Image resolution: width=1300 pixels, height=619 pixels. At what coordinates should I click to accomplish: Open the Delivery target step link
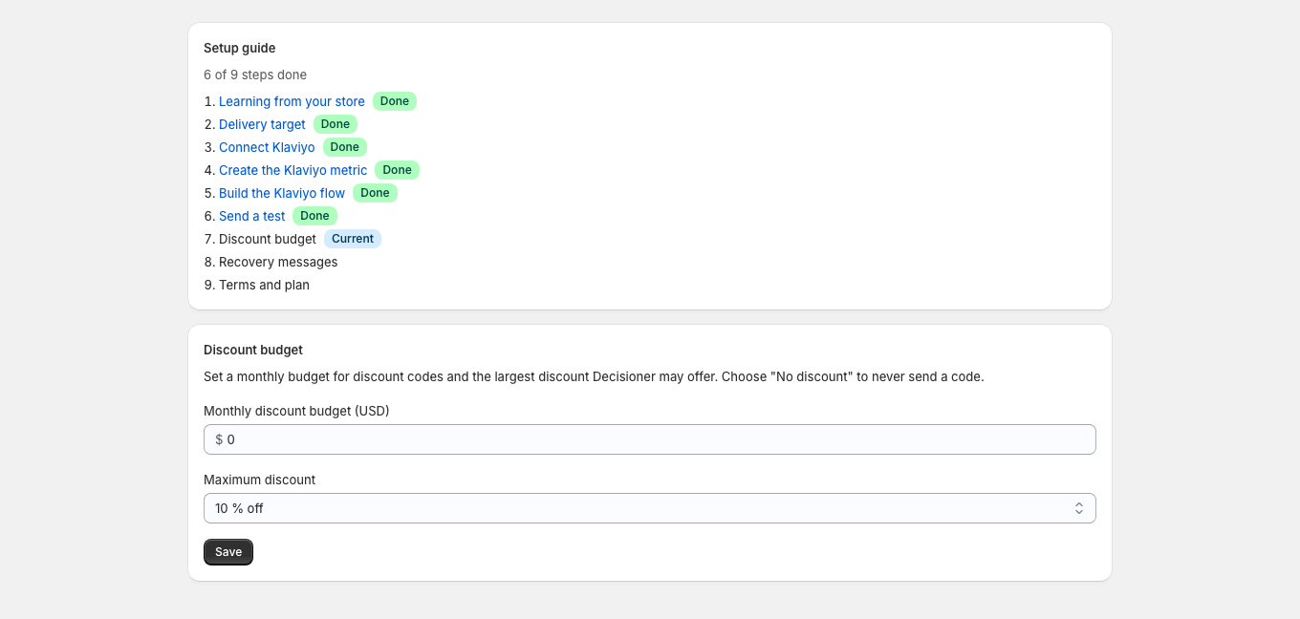click(262, 124)
